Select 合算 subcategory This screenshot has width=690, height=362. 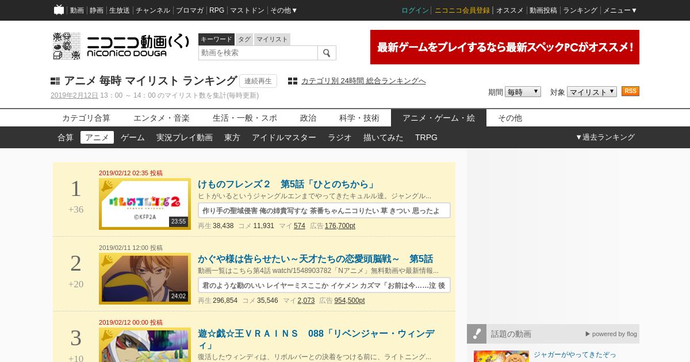point(66,137)
